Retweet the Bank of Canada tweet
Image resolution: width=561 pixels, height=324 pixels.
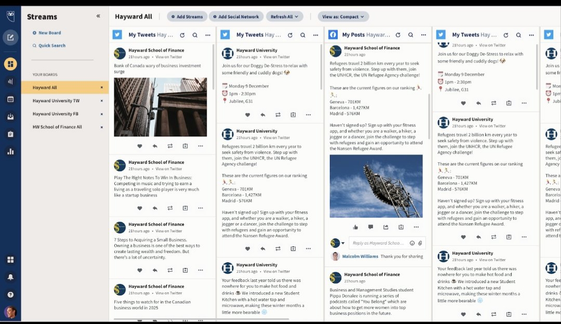[x=170, y=146]
